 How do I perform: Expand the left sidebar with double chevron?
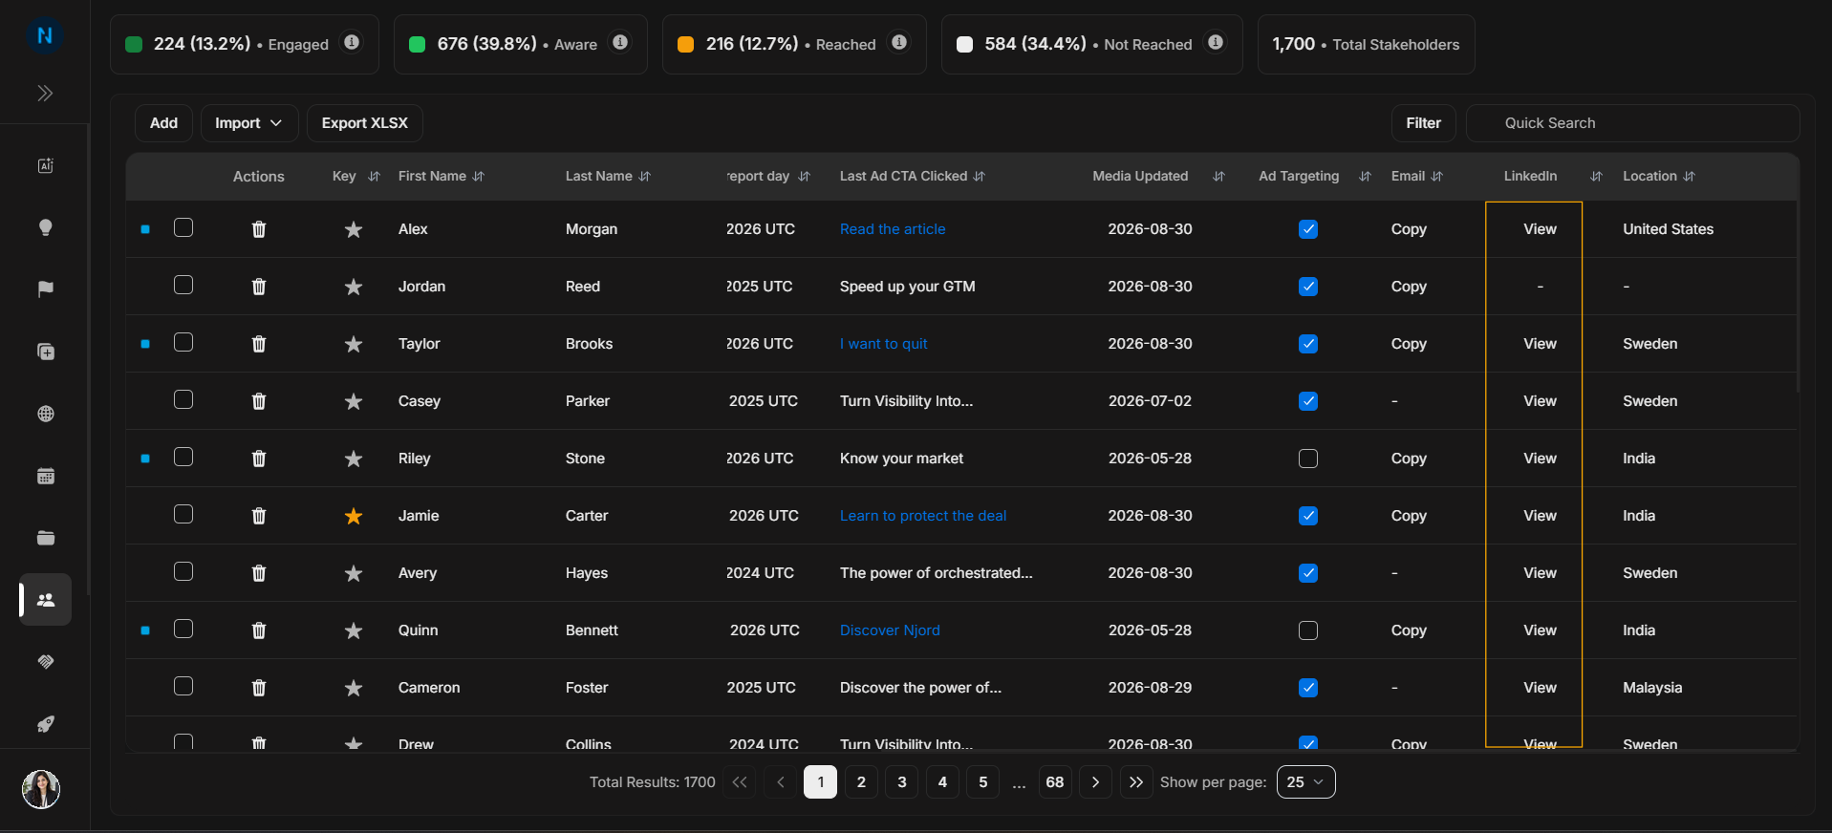[x=45, y=93]
